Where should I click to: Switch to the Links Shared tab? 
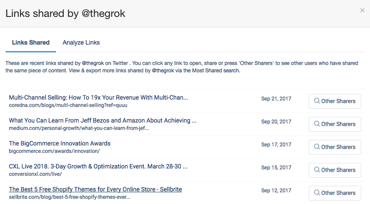tap(31, 42)
